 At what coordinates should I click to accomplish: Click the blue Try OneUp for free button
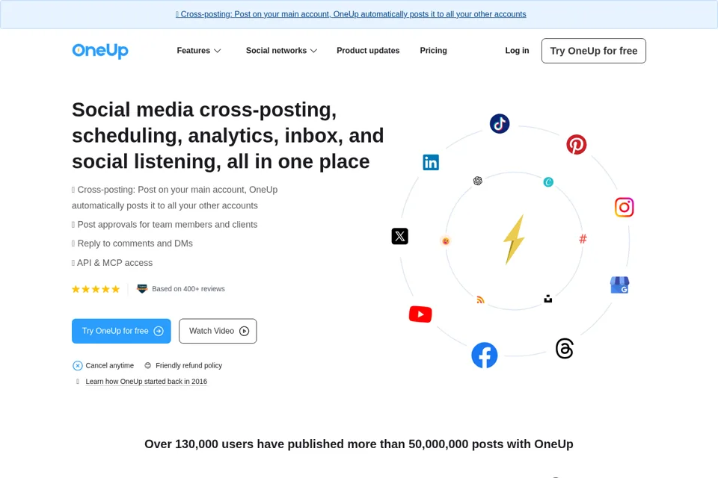[x=121, y=331]
